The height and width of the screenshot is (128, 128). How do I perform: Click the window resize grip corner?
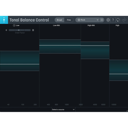127,111
